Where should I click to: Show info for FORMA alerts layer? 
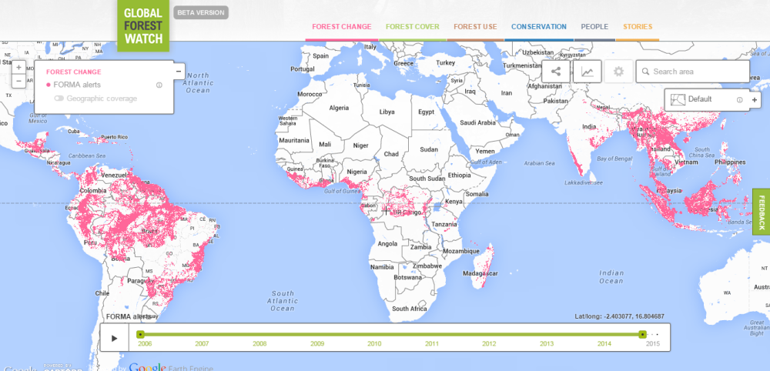(159, 85)
